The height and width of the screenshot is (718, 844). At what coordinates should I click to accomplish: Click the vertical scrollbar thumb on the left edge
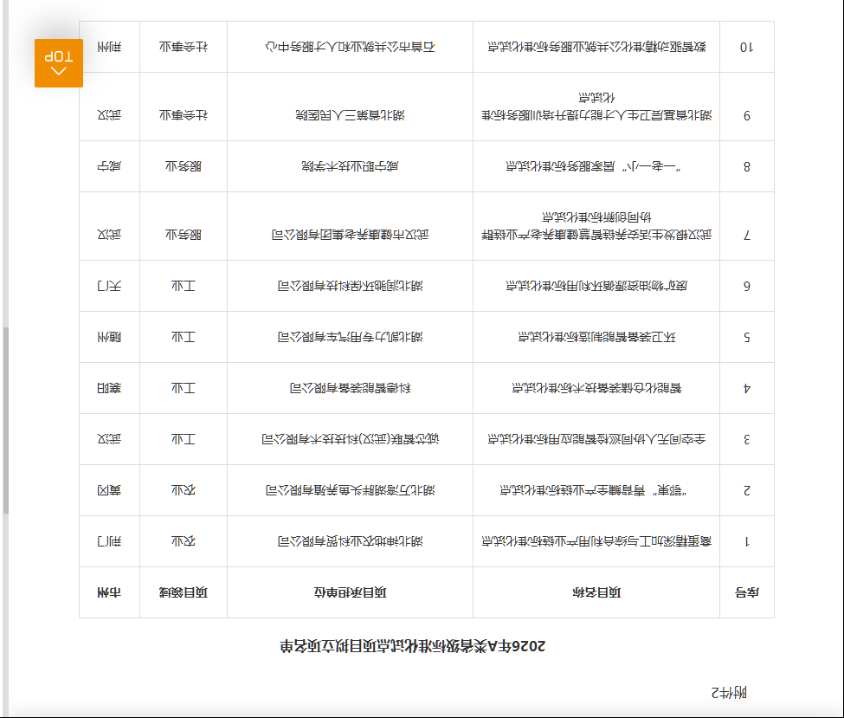(5, 420)
